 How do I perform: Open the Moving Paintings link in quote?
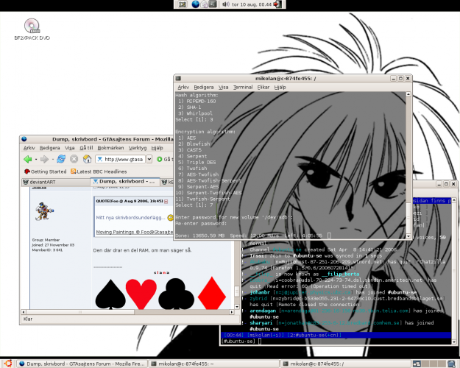[135, 232]
